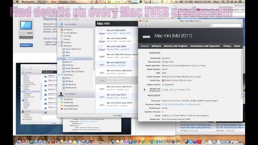Open the View menu

54,2
